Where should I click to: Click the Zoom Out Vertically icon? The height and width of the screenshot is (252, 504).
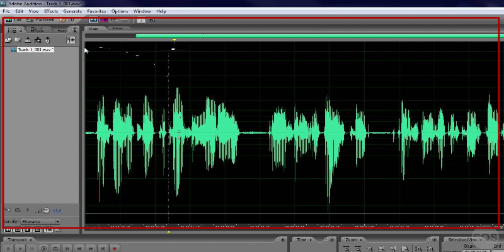pos(430,249)
